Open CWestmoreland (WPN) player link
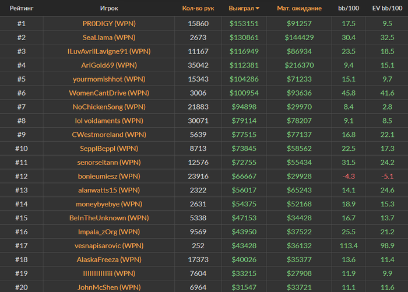The height and width of the screenshot is (292, 408). coord(109,134)
